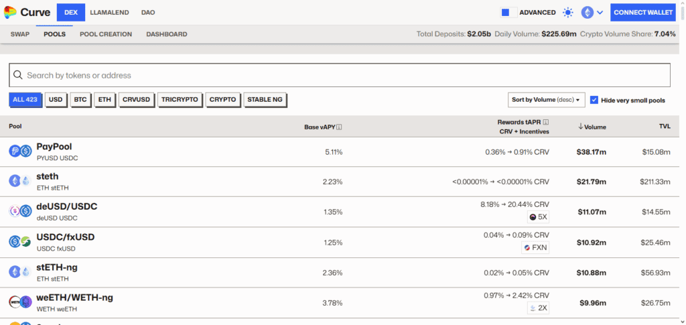This screenshot has width=686, height=325.
Task: Select the POOLS navigation tab
Action: (55, 34)
